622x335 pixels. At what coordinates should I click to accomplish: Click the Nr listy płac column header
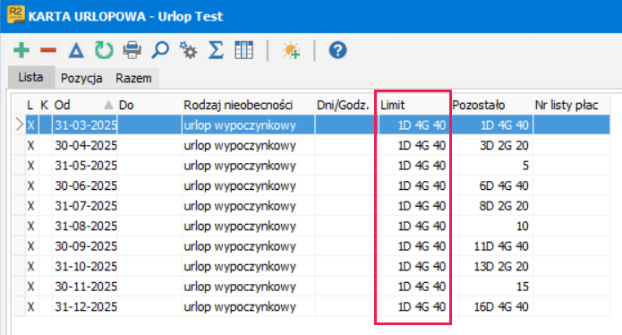coord(567,105)
